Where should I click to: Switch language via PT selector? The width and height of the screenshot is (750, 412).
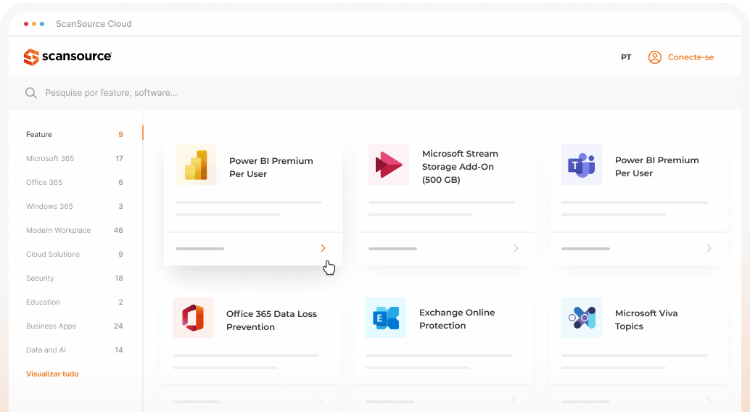[626, 57]
